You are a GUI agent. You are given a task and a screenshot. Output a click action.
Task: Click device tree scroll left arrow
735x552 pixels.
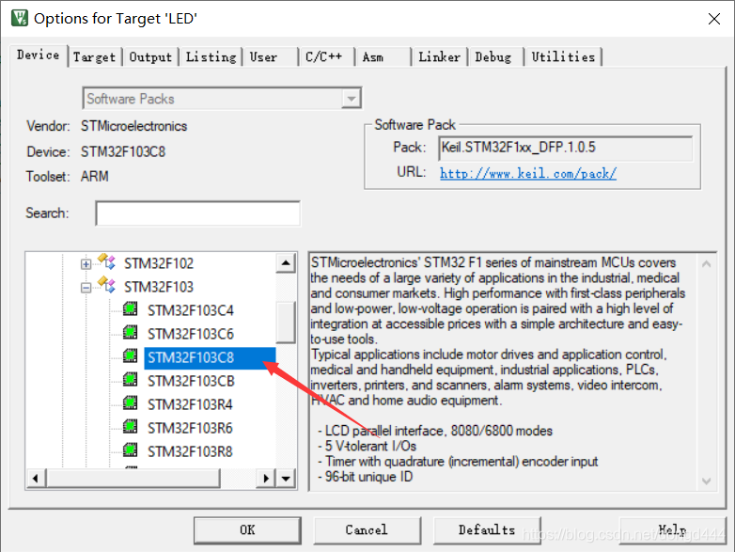pyautogui.click(x=36, y=479)
